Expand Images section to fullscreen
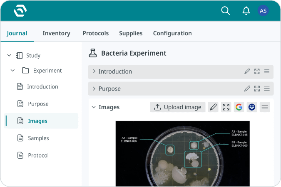Viewport: 281px width, 187px height. 226,107
